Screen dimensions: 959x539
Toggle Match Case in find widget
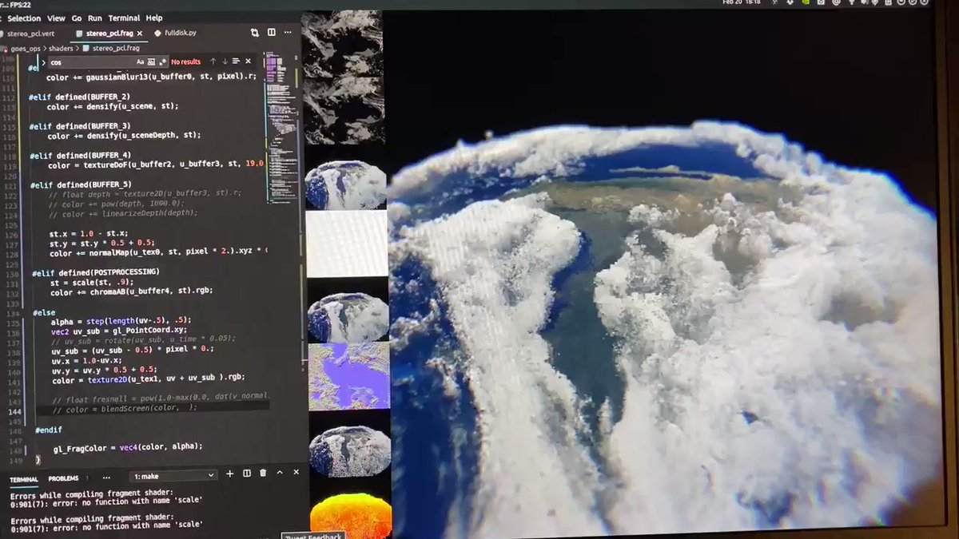(140, 61)
